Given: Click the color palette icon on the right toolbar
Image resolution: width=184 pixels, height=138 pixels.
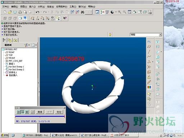Looking at the screenshot, I should (149, 87).
